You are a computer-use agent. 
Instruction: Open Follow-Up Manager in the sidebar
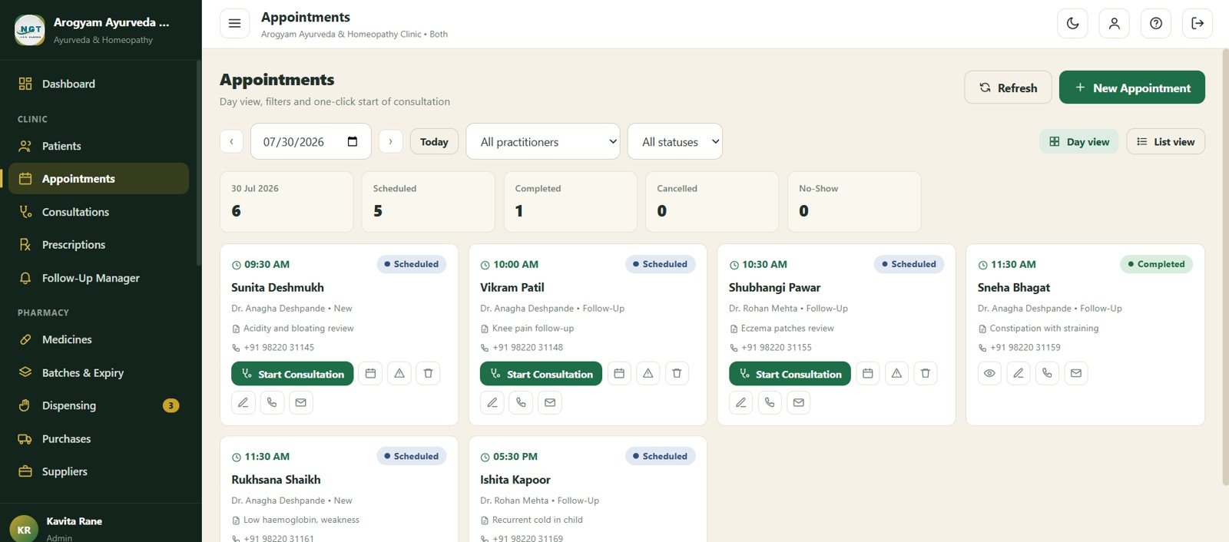[x=98, y=278]
